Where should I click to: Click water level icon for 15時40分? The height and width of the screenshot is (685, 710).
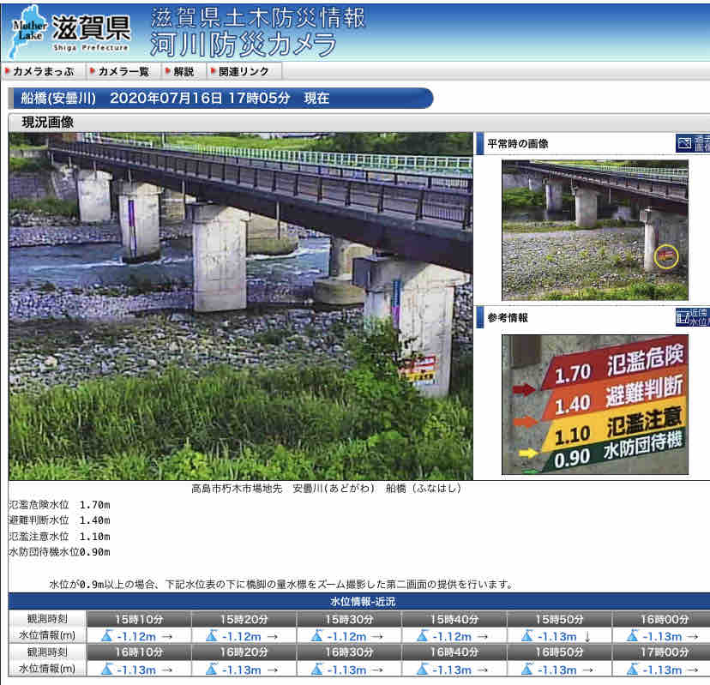(422, 635)
